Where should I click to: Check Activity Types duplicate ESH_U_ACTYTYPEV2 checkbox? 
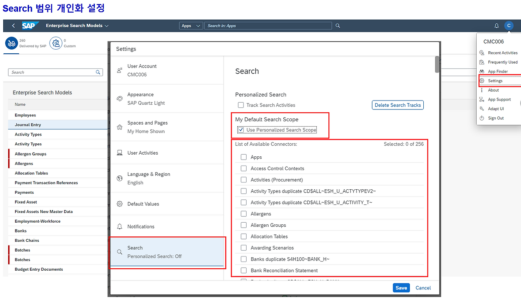tap(244, 191)
